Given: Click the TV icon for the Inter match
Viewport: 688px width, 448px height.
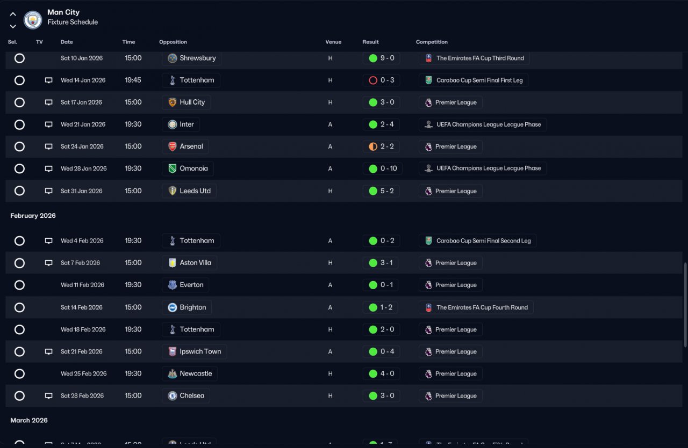Looking at the screenshot, I should (x=49, y=124).
